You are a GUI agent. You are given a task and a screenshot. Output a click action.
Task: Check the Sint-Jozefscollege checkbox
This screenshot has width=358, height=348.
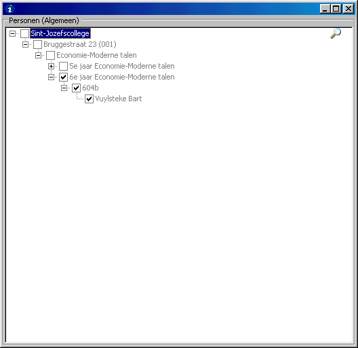[x=24, y=33]
